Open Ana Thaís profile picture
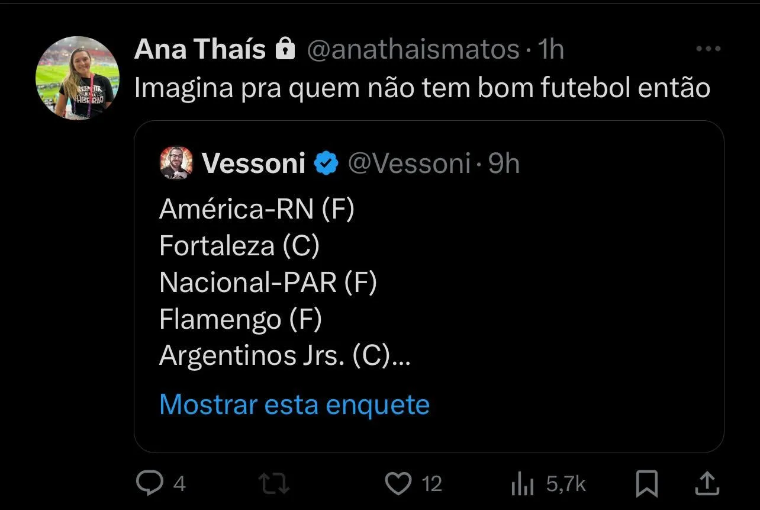 78,79
